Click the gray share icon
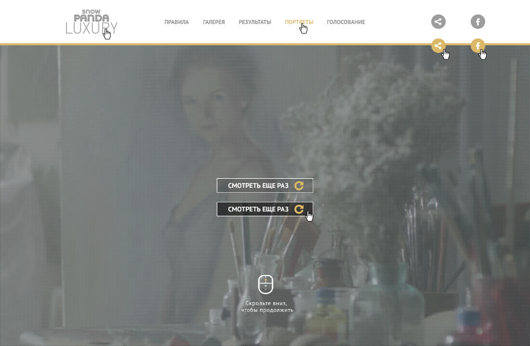 [x=438, y=22]
